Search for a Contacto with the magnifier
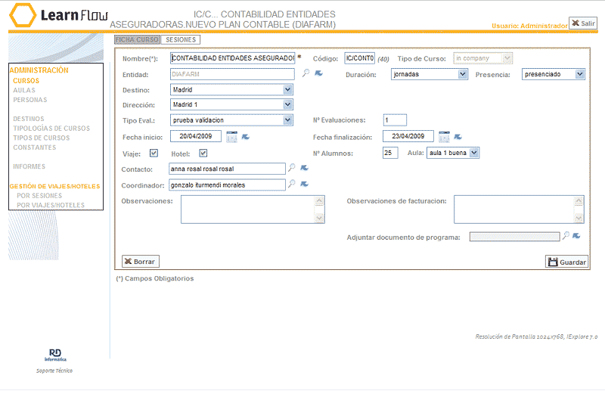 292,168
